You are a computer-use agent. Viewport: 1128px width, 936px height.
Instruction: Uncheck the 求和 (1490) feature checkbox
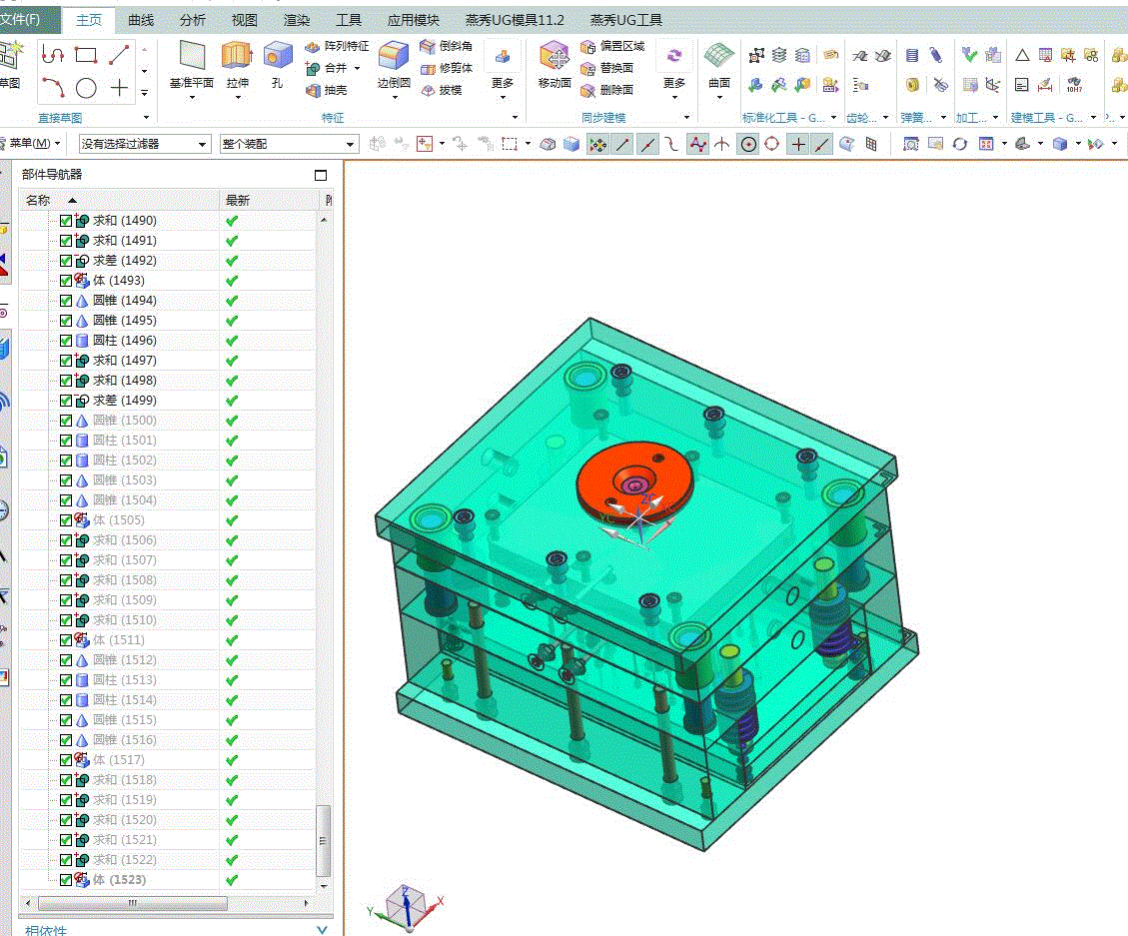66,221
